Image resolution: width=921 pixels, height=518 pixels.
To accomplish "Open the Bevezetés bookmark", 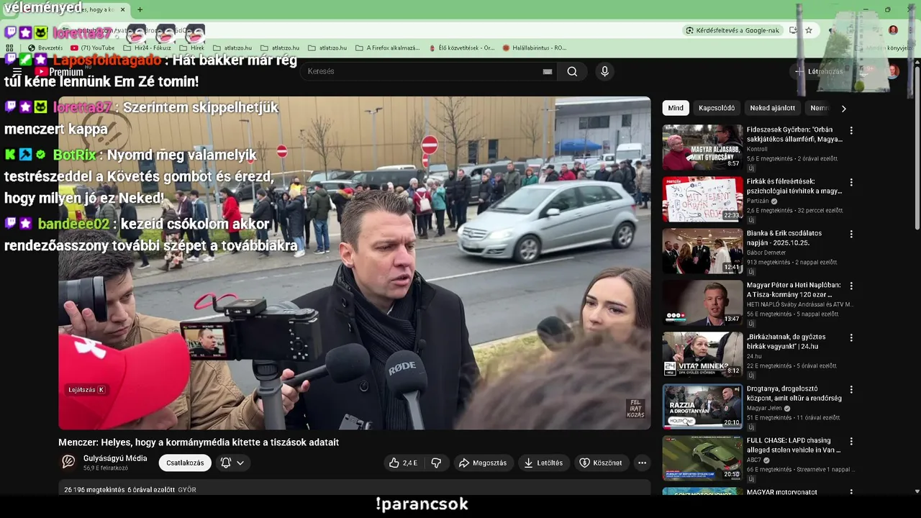I will [x=45, y=48].
